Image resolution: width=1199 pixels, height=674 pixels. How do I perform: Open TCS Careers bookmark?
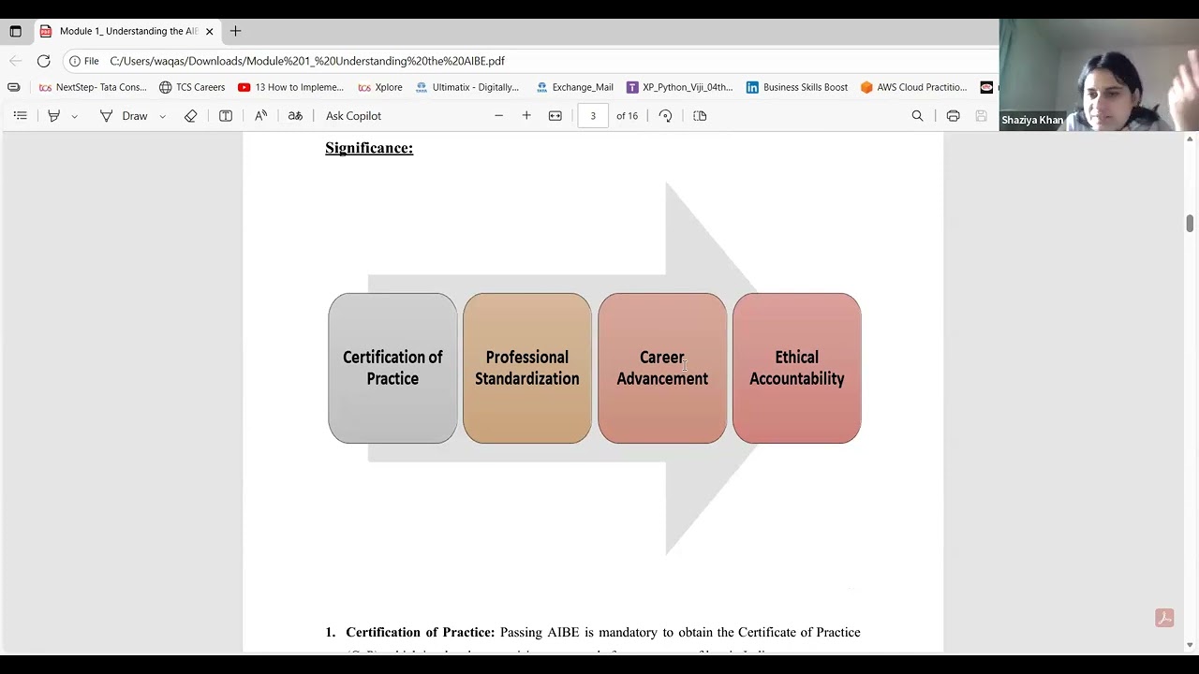192,87
